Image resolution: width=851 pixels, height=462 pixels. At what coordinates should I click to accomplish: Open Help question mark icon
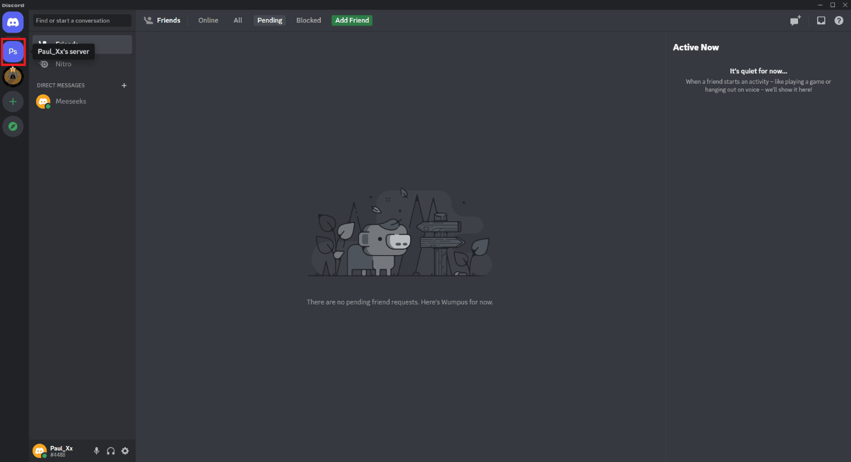pos(839,20)
